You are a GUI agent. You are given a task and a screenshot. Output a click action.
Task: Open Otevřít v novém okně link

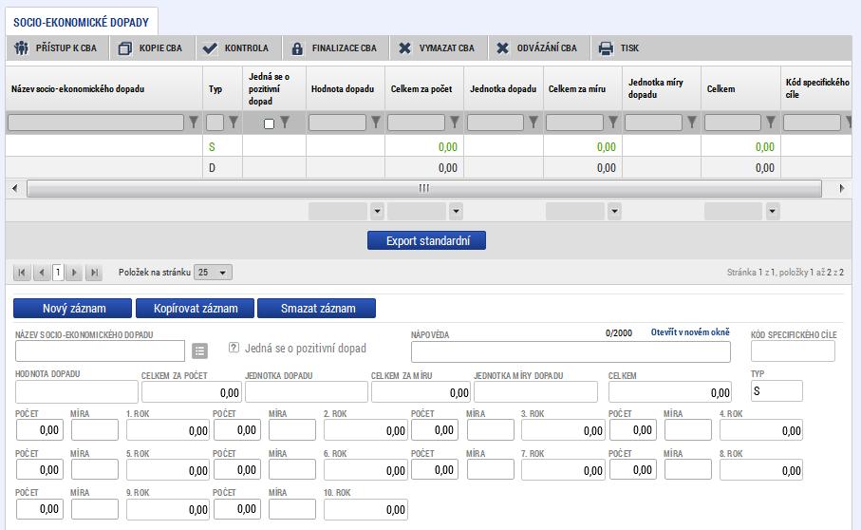click(690, 332)
